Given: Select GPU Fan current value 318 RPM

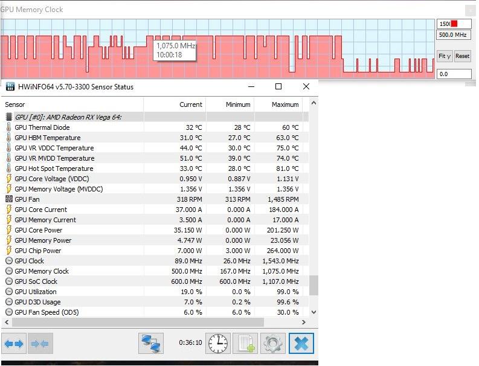Looking at the screenshot, I should (190, 199).
